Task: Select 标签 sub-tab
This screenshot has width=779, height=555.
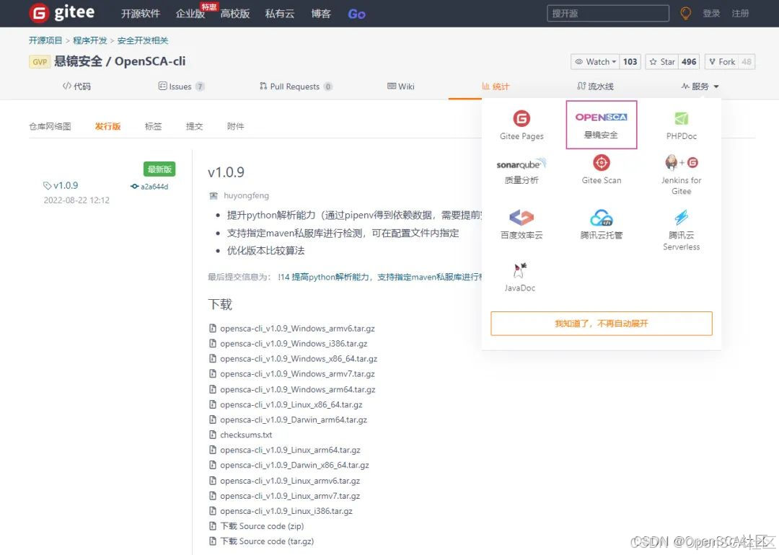Action: [153, 126]
